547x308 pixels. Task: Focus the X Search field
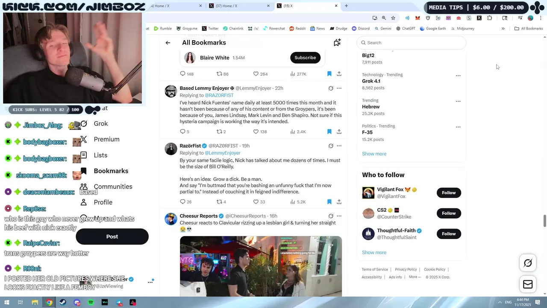[x=412, y=43]
